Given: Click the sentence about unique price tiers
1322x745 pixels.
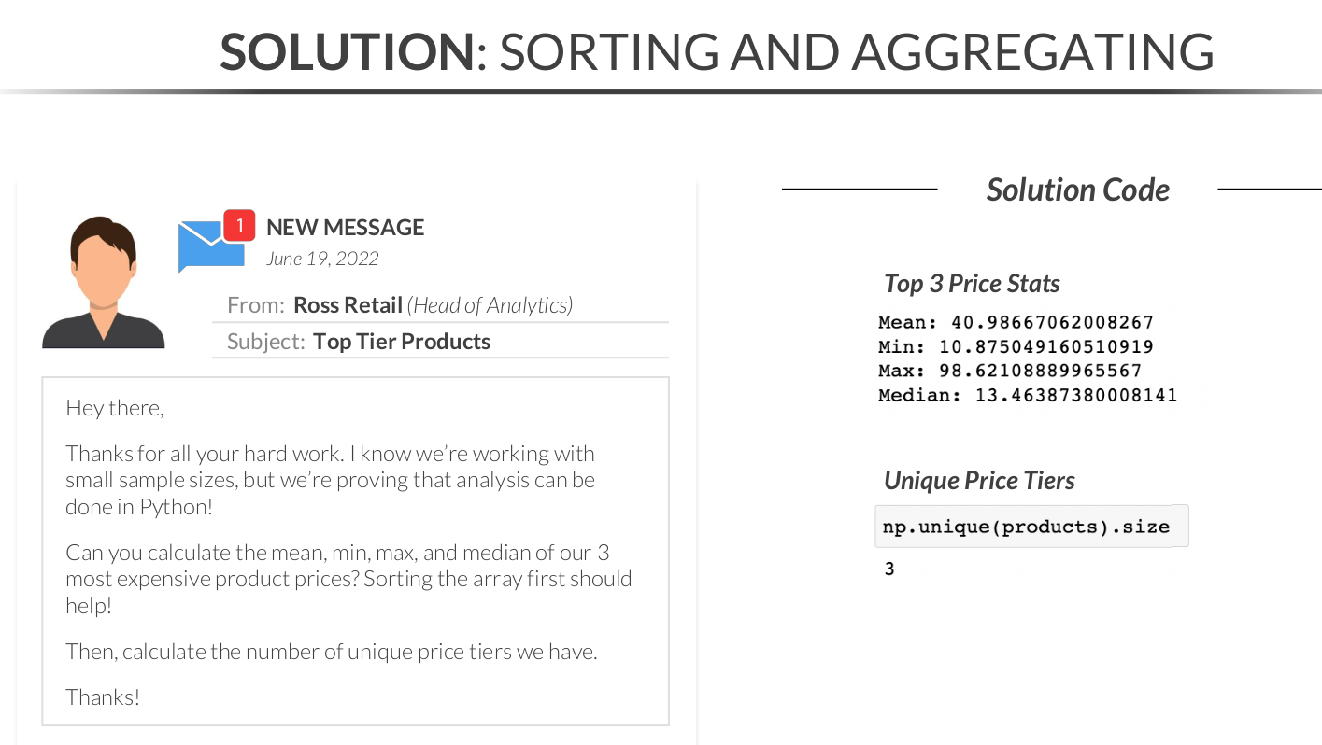Looking at the screenshot, I should 331,652.
